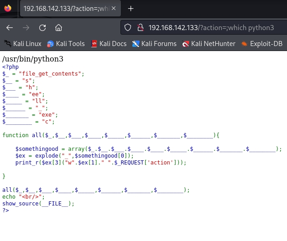
Task: Select the 192.168.142.133 tab
Action: (64, 9)
